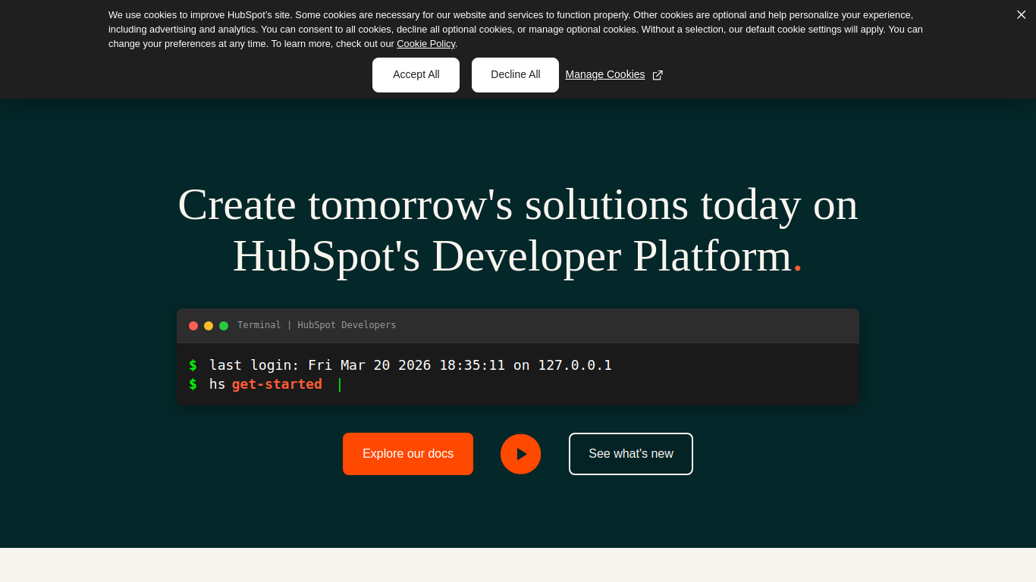
Task: Click the red dot in the terminal window
Action: (x=193, y=326)
